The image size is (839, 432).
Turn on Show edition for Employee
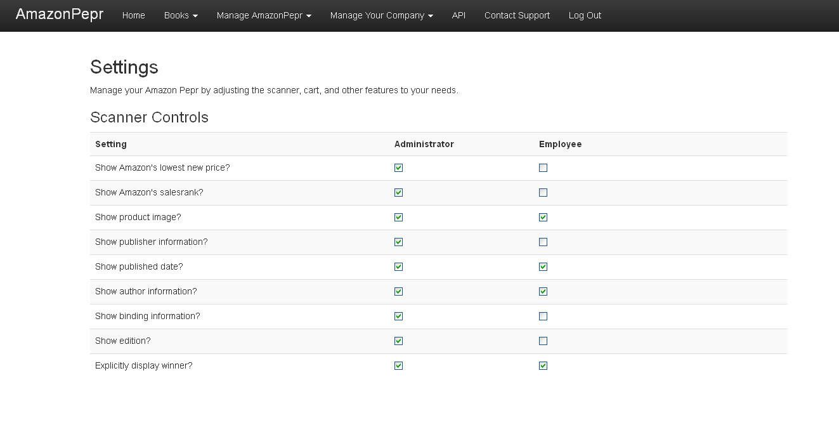pos(543,341)
